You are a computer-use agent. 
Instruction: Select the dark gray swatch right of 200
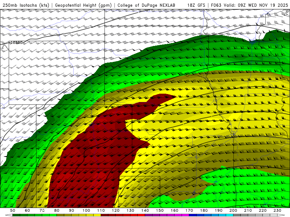[x=237, y=215]
